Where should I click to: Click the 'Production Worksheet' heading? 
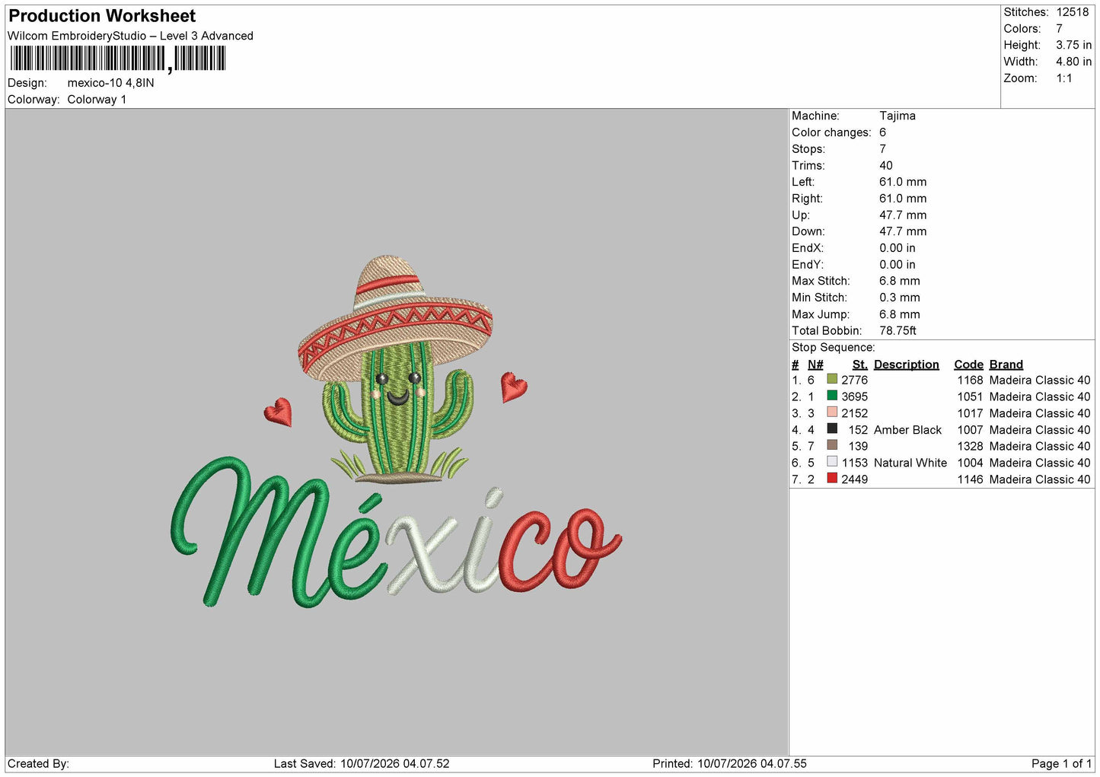pos(102,16)
